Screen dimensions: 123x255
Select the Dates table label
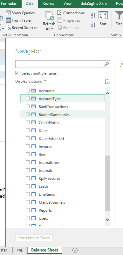(44, 131)
